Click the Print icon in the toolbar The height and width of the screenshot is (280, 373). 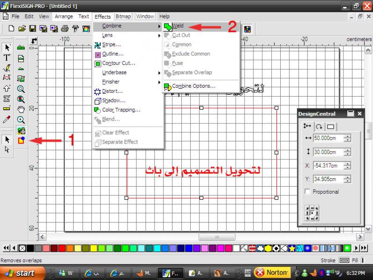(x=65, y=29)
